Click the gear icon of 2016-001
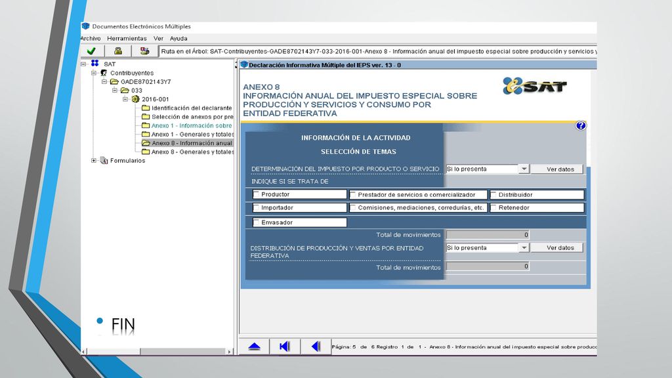 pyautogui.click(x=135, y=99)
